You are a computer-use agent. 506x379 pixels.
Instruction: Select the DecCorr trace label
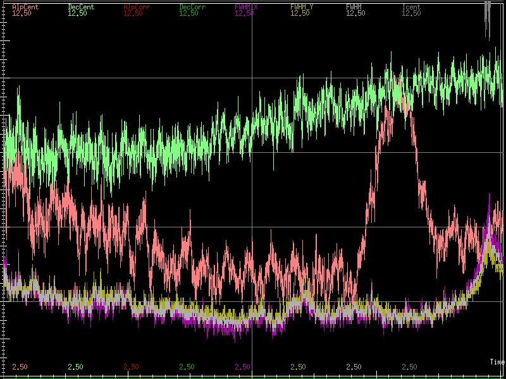coord(192,7)
